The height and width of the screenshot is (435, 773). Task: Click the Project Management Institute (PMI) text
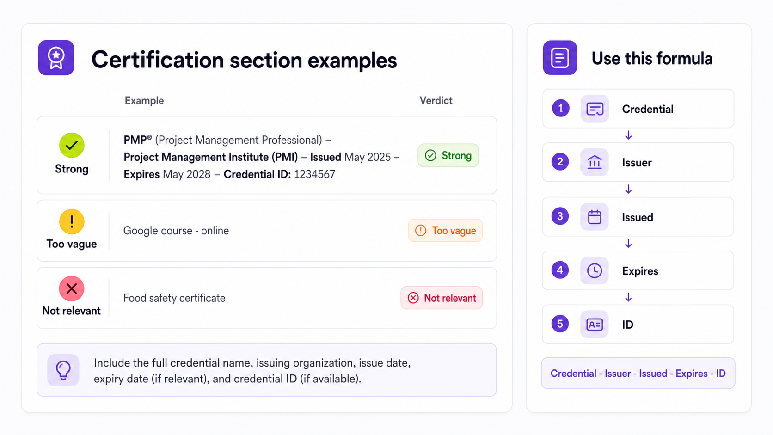pos(211,157)
